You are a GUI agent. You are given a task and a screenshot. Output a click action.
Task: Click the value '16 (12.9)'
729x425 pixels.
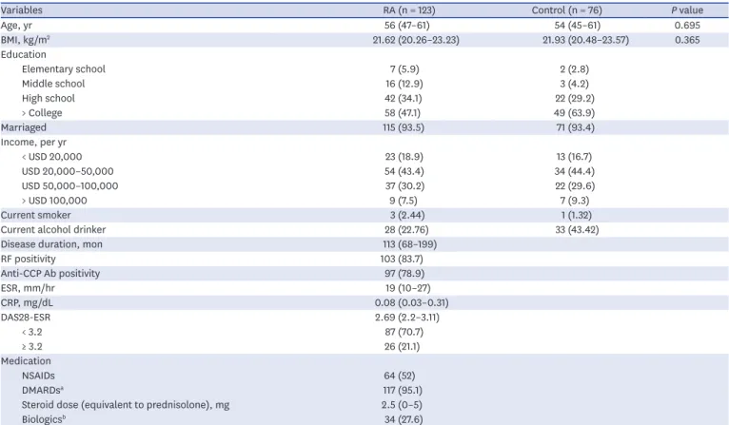(x=404, y=84)
